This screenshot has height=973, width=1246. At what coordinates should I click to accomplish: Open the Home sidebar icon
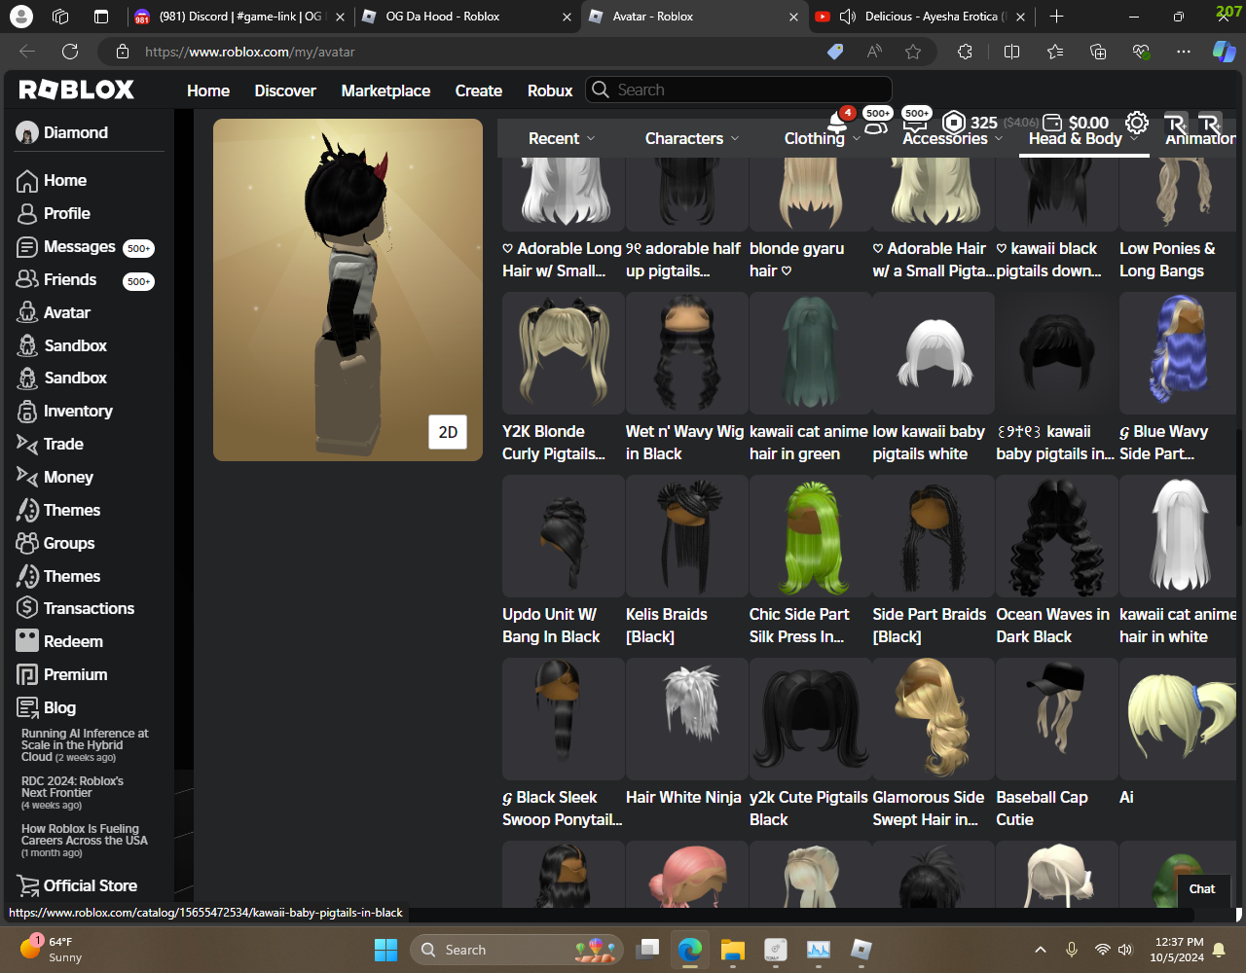[x=27, y=181]
